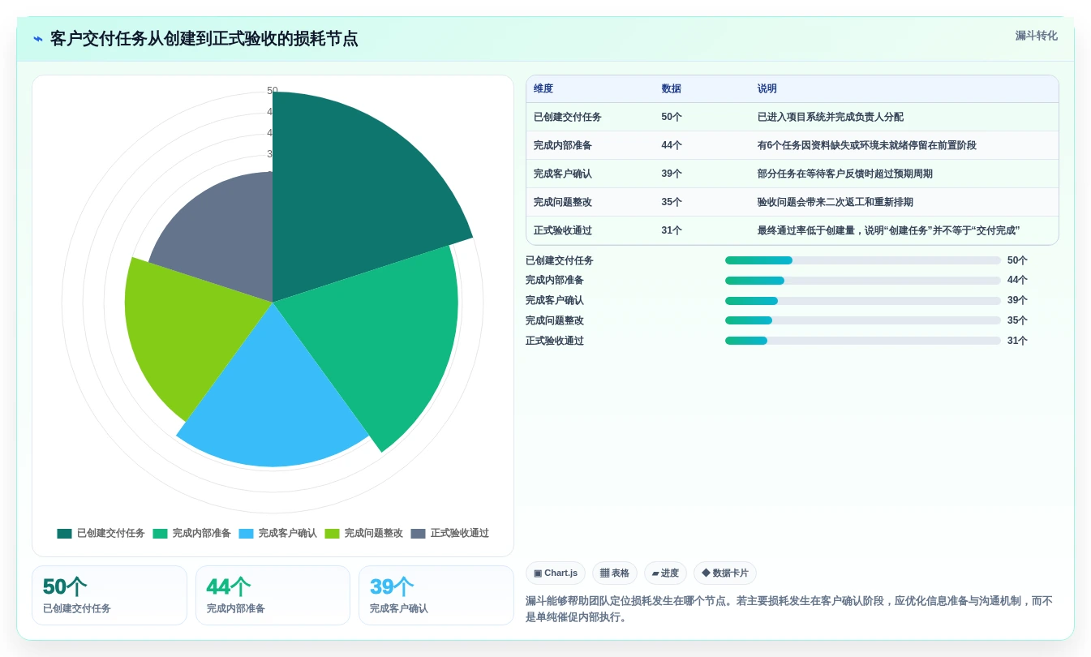Select the 已创建交付任务 table row cell
The height and width of the screenshot is (657, 1091).
click(x=568, y=117)
